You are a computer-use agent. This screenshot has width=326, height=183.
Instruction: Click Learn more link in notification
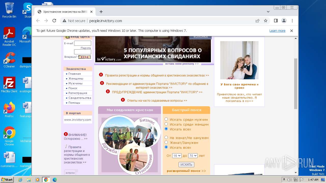(277, 31)
